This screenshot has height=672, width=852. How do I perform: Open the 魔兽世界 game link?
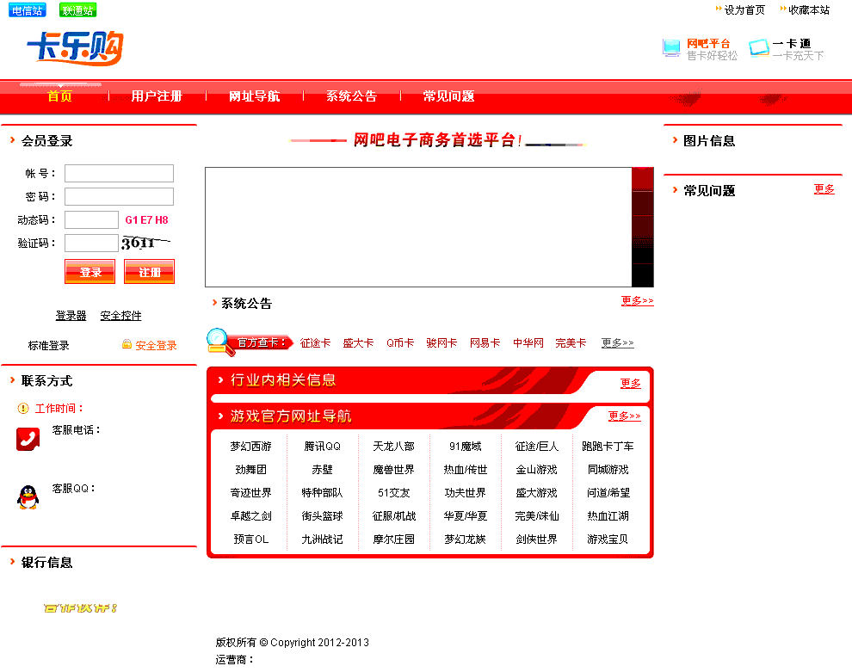(393, 470)
